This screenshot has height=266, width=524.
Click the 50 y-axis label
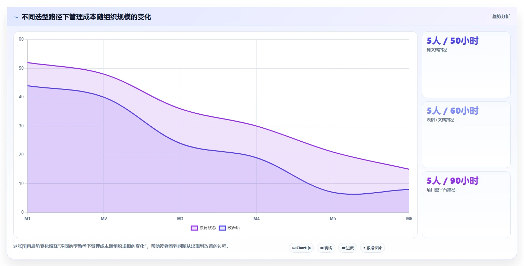point(21,68)
